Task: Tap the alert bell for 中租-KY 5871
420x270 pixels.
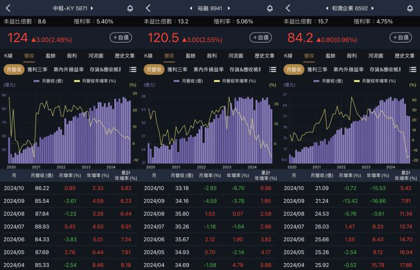Action: [x=129, y=9]
